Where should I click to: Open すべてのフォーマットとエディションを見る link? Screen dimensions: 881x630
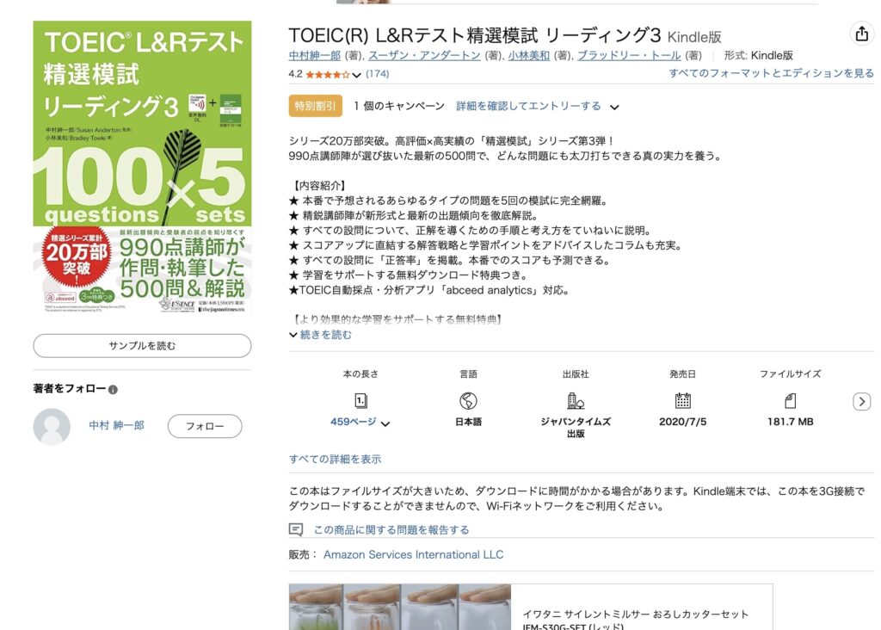(771, 73)
